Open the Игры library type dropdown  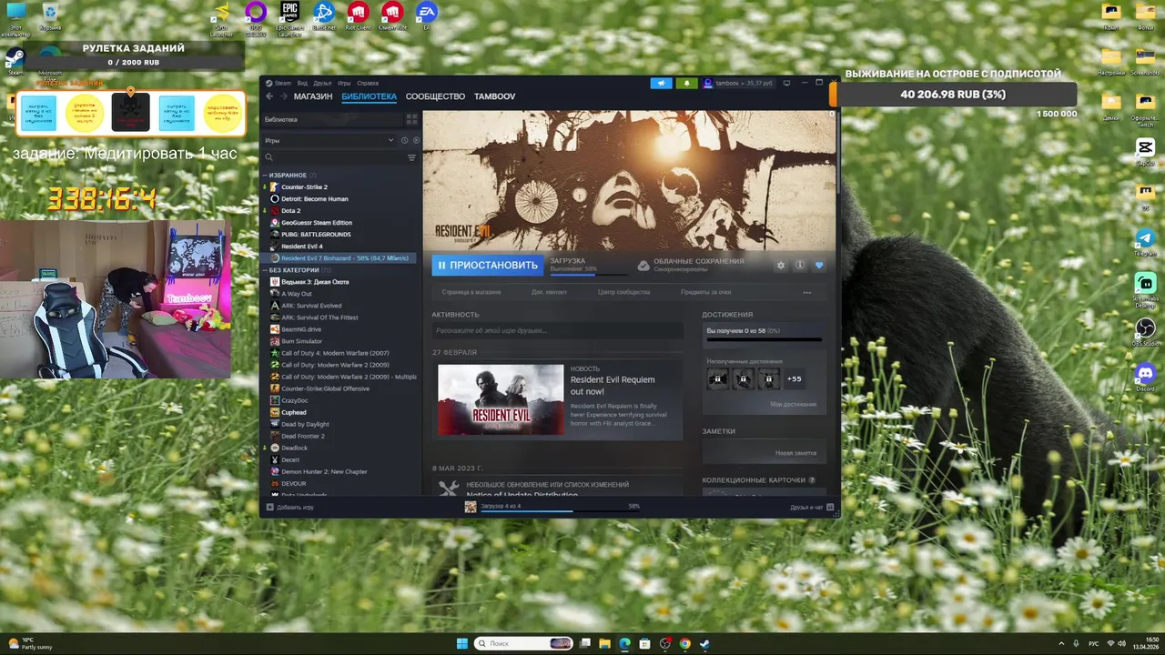(x=329, y=140)
